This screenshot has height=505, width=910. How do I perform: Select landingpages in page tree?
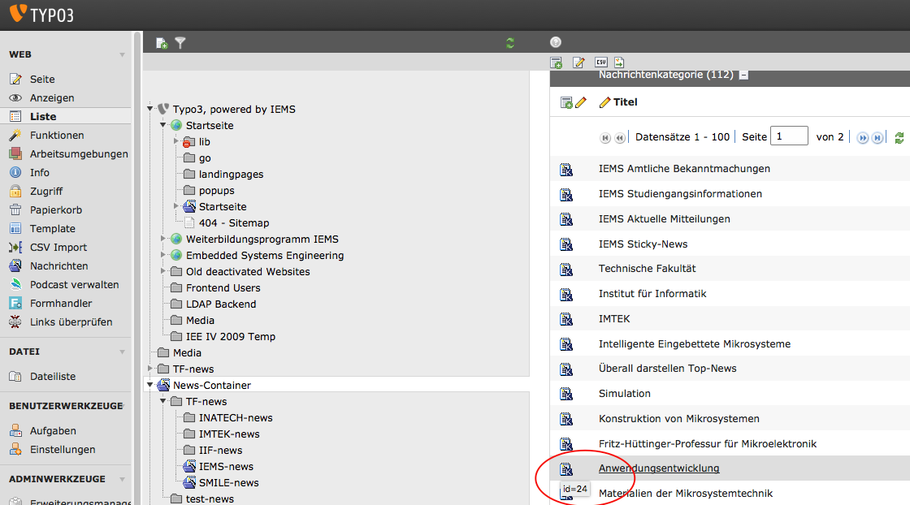pos(231,175)
